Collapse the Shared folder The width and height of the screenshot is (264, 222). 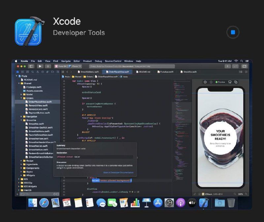point(19,83)
